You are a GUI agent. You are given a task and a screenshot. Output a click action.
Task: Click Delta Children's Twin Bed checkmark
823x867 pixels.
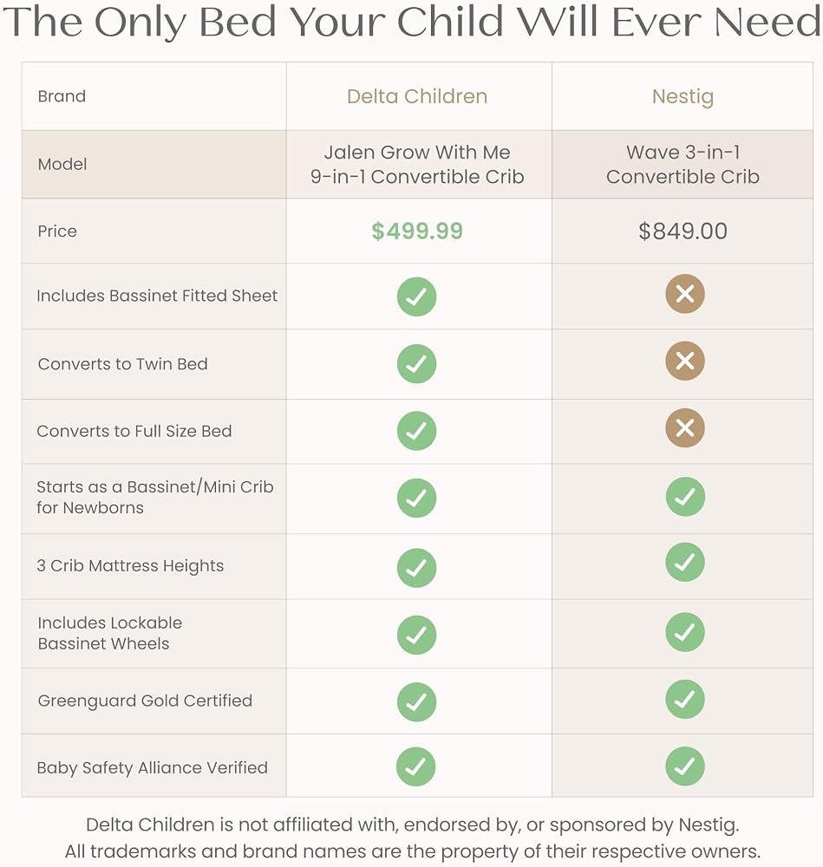pos(416,363)
